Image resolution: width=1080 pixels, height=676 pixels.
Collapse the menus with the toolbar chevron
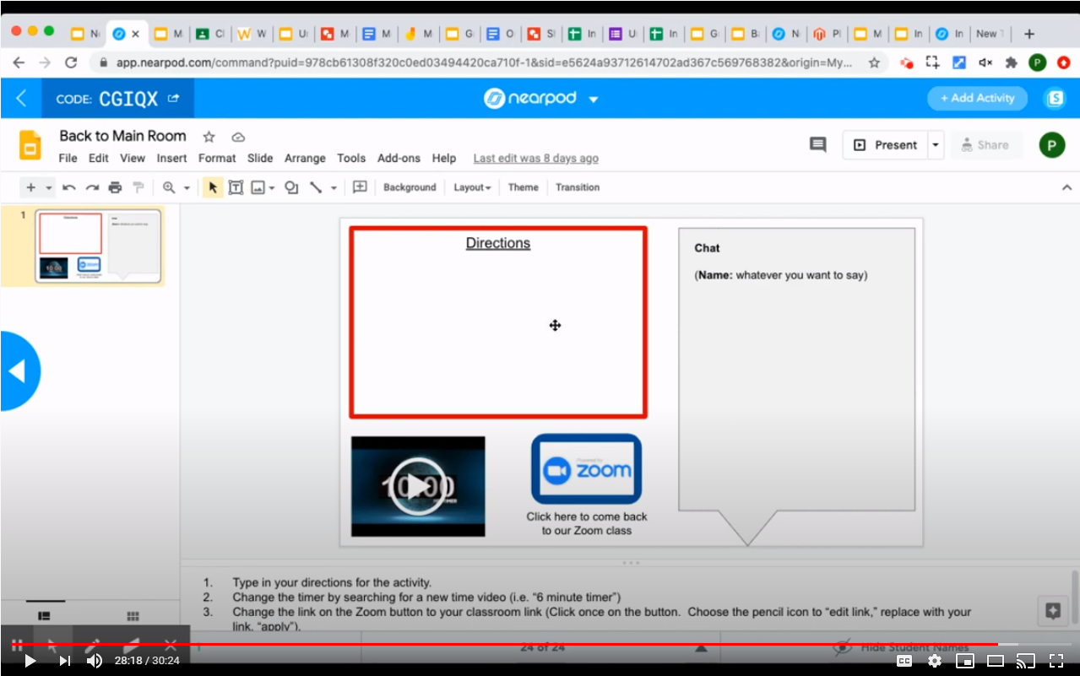tap(1066, 187)
